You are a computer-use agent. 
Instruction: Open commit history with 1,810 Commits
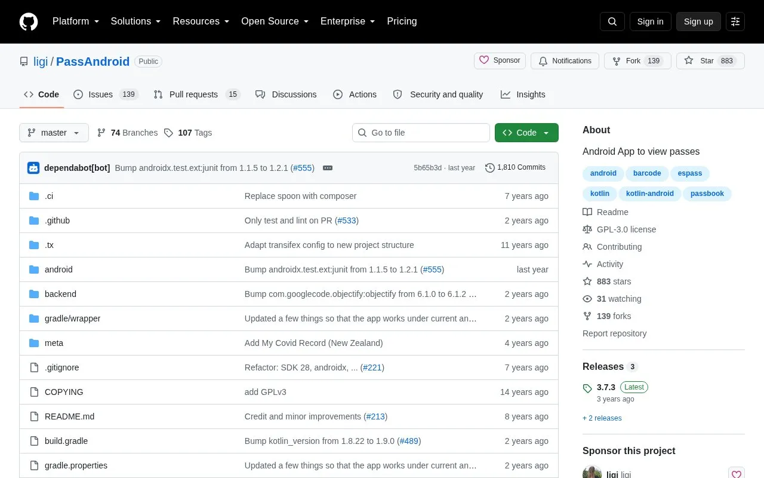point(516,168)
